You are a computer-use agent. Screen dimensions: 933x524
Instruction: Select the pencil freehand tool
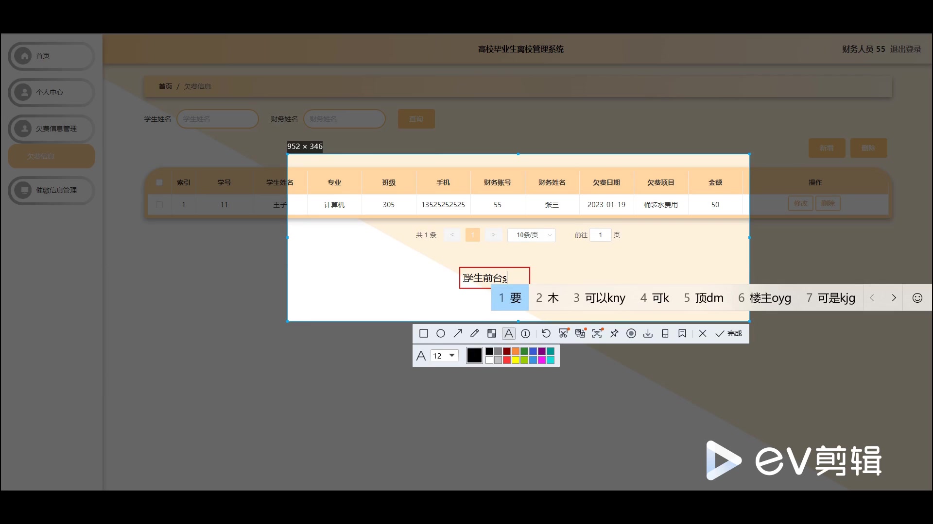(x=475, y=333)
